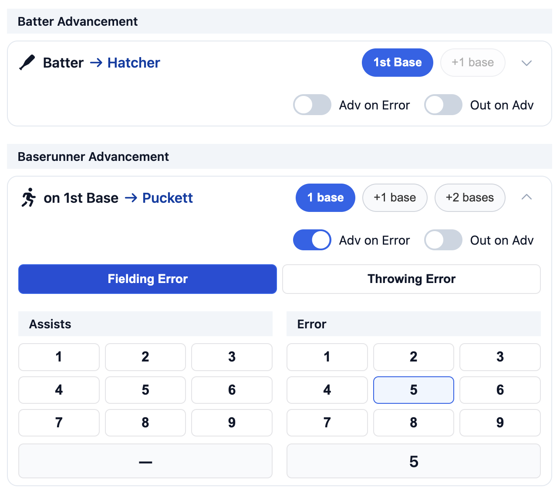This screenshot has height=491, width=560.
Task: Select the 1st Base batter option
Action: [397, 62]
